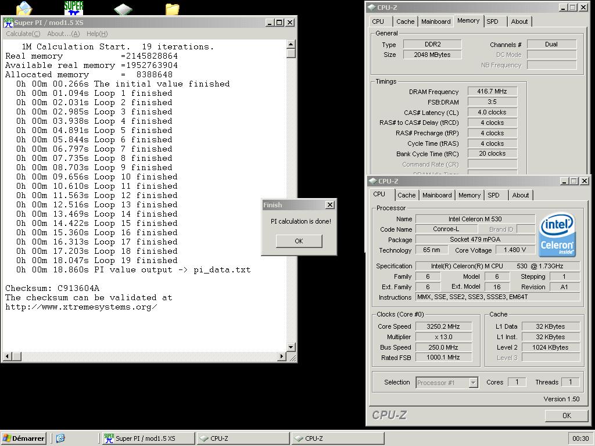The width and height of the screenshot is (595, 446).
Task: Click the CAS# Latency value 4.0 clocks
Action: (492, 112)
